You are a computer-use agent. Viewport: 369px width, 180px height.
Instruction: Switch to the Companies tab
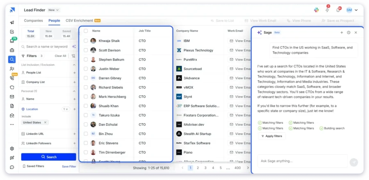tap(34, 21)
